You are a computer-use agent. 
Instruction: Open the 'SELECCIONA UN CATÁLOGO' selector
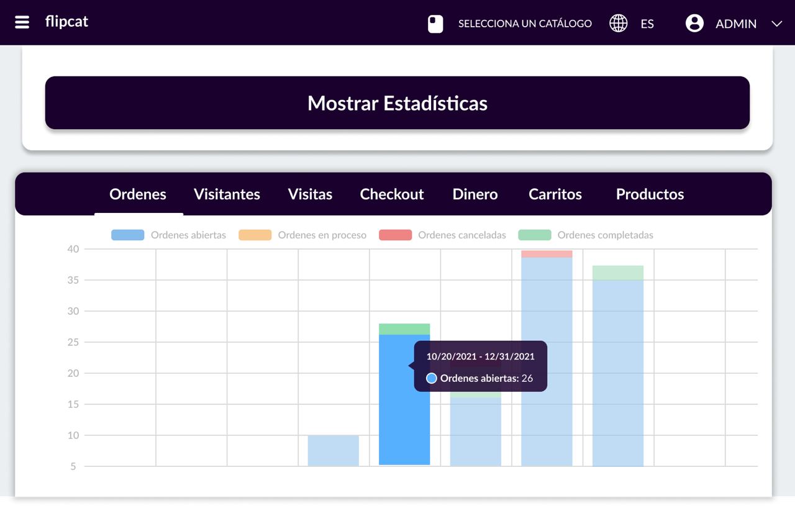pyautogui.click(x=525, y=23)
